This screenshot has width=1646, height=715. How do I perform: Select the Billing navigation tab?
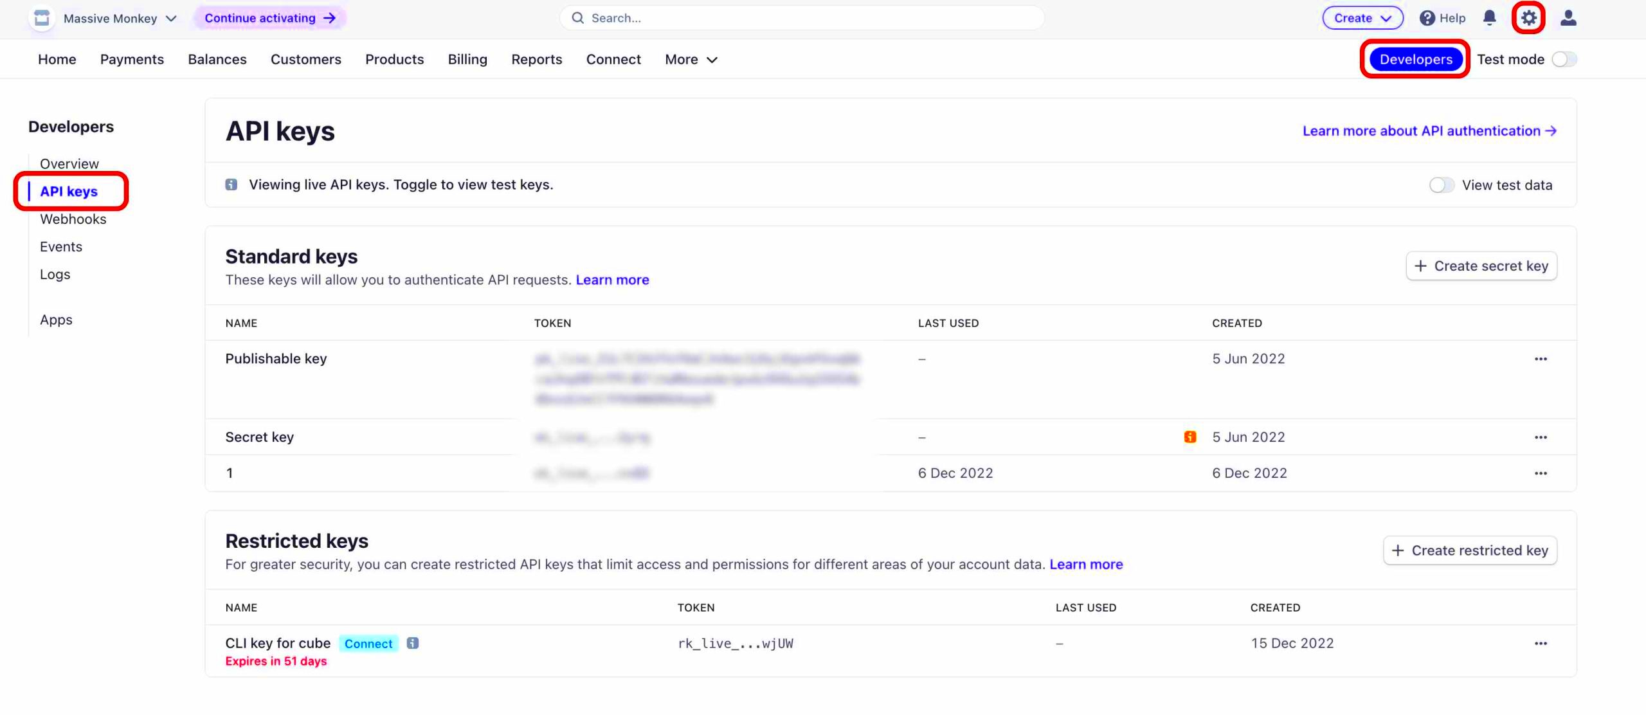pyautogui.click(x=466, y=59)
